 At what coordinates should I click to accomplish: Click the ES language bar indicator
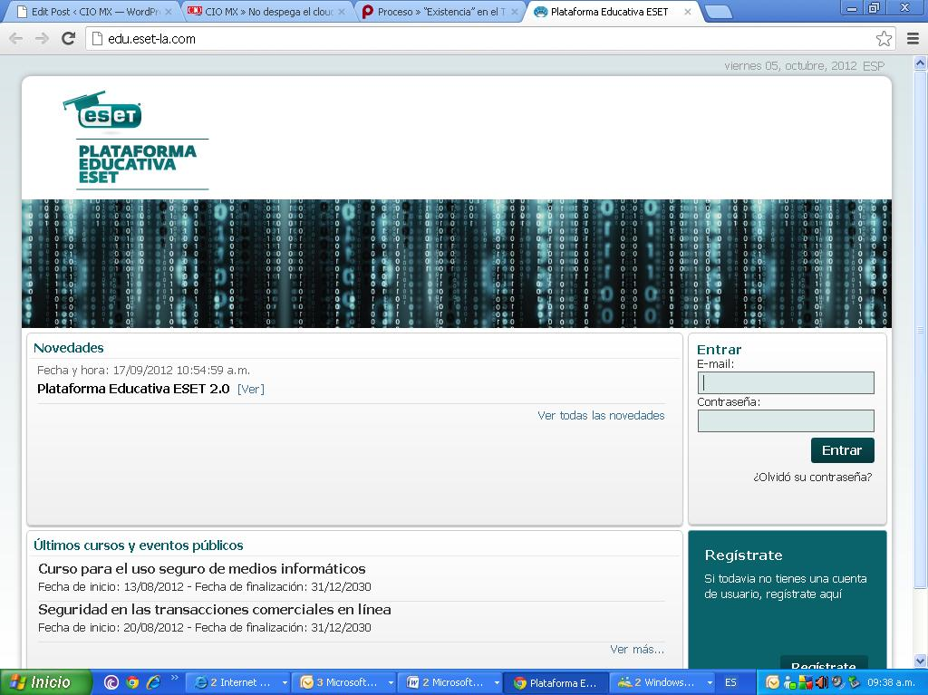coord(731,682)
